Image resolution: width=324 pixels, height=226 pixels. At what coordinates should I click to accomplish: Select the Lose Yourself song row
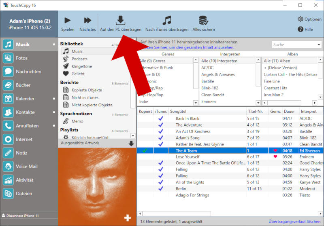click(230, 157)
